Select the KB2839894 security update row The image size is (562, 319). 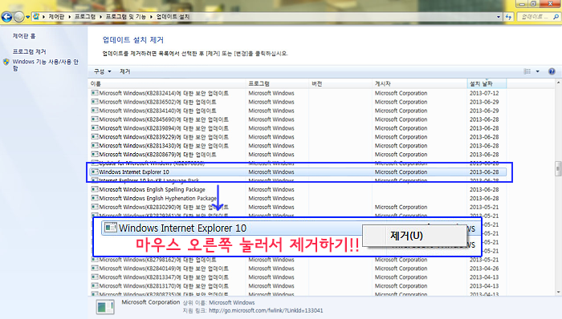(298, 128)
